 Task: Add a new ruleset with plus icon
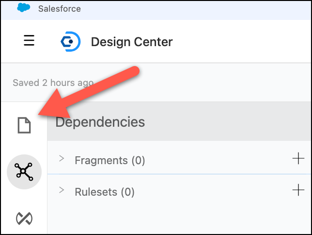coord(298,190)
